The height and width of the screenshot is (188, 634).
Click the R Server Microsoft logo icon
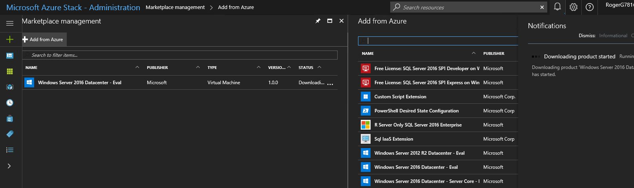pyautogui.click(x=365, y=125)
